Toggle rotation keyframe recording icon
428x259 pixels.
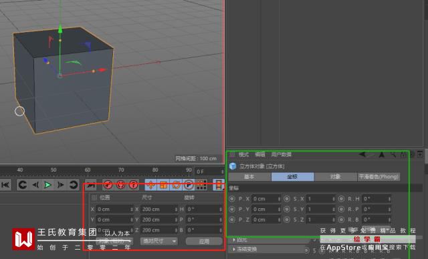click(x=176, y=185)
